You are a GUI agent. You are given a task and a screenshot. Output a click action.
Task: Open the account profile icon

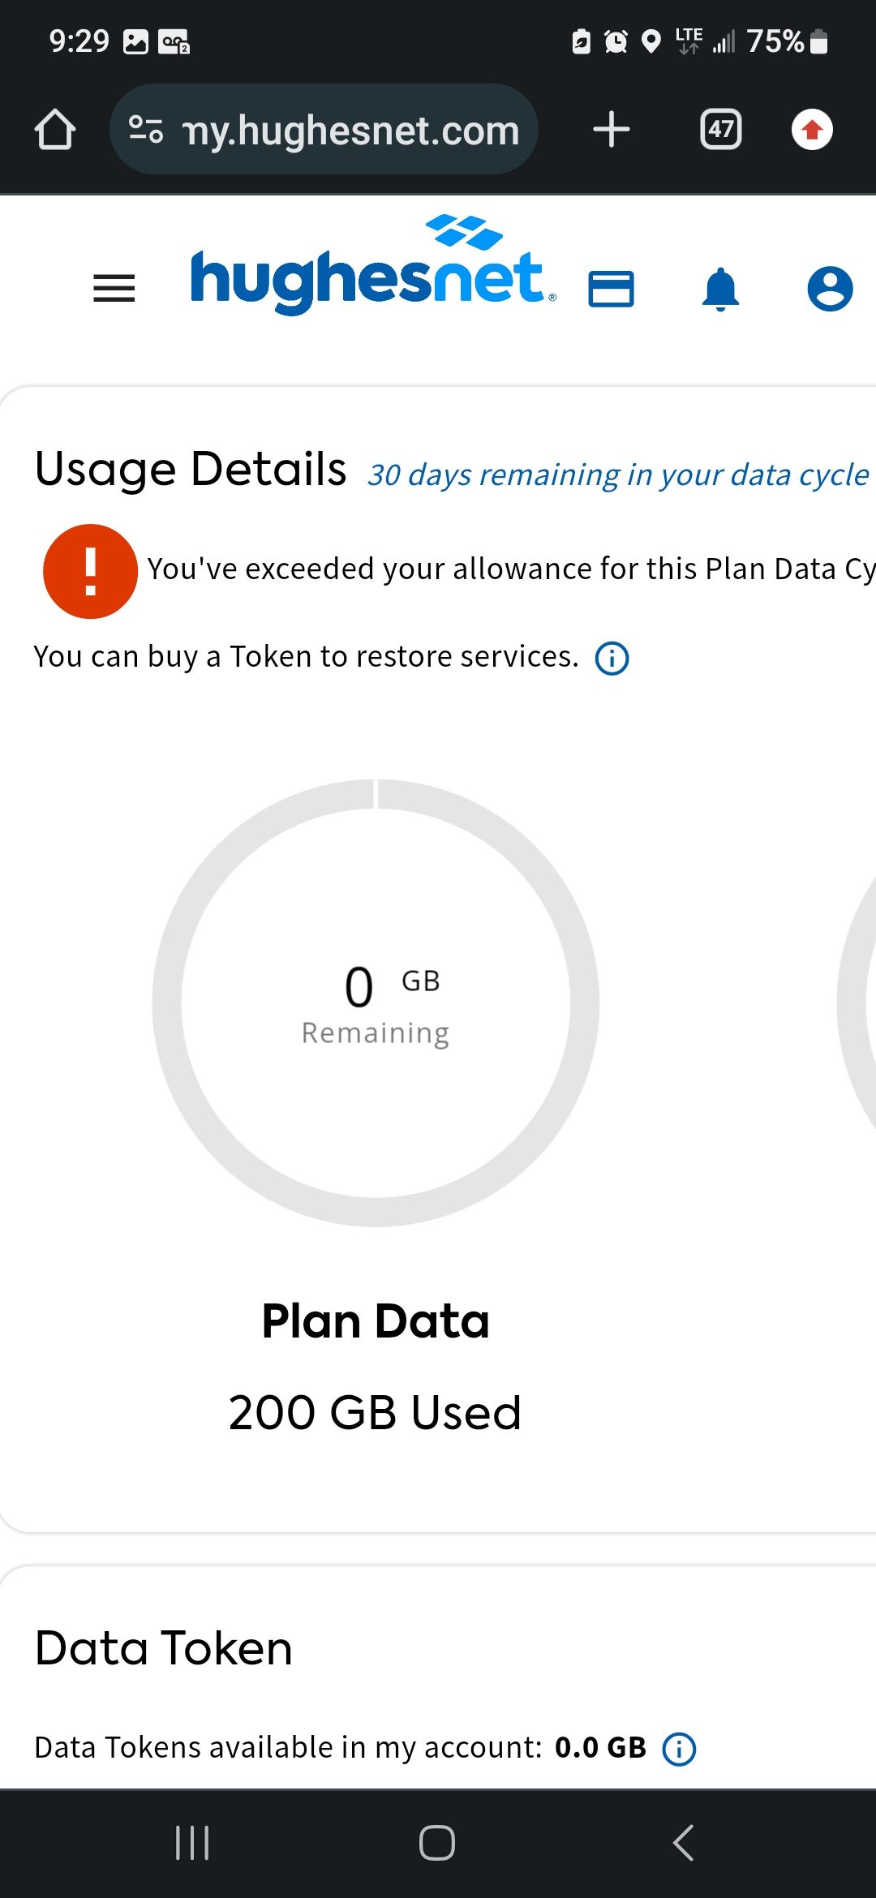click(x=830, y=289)
